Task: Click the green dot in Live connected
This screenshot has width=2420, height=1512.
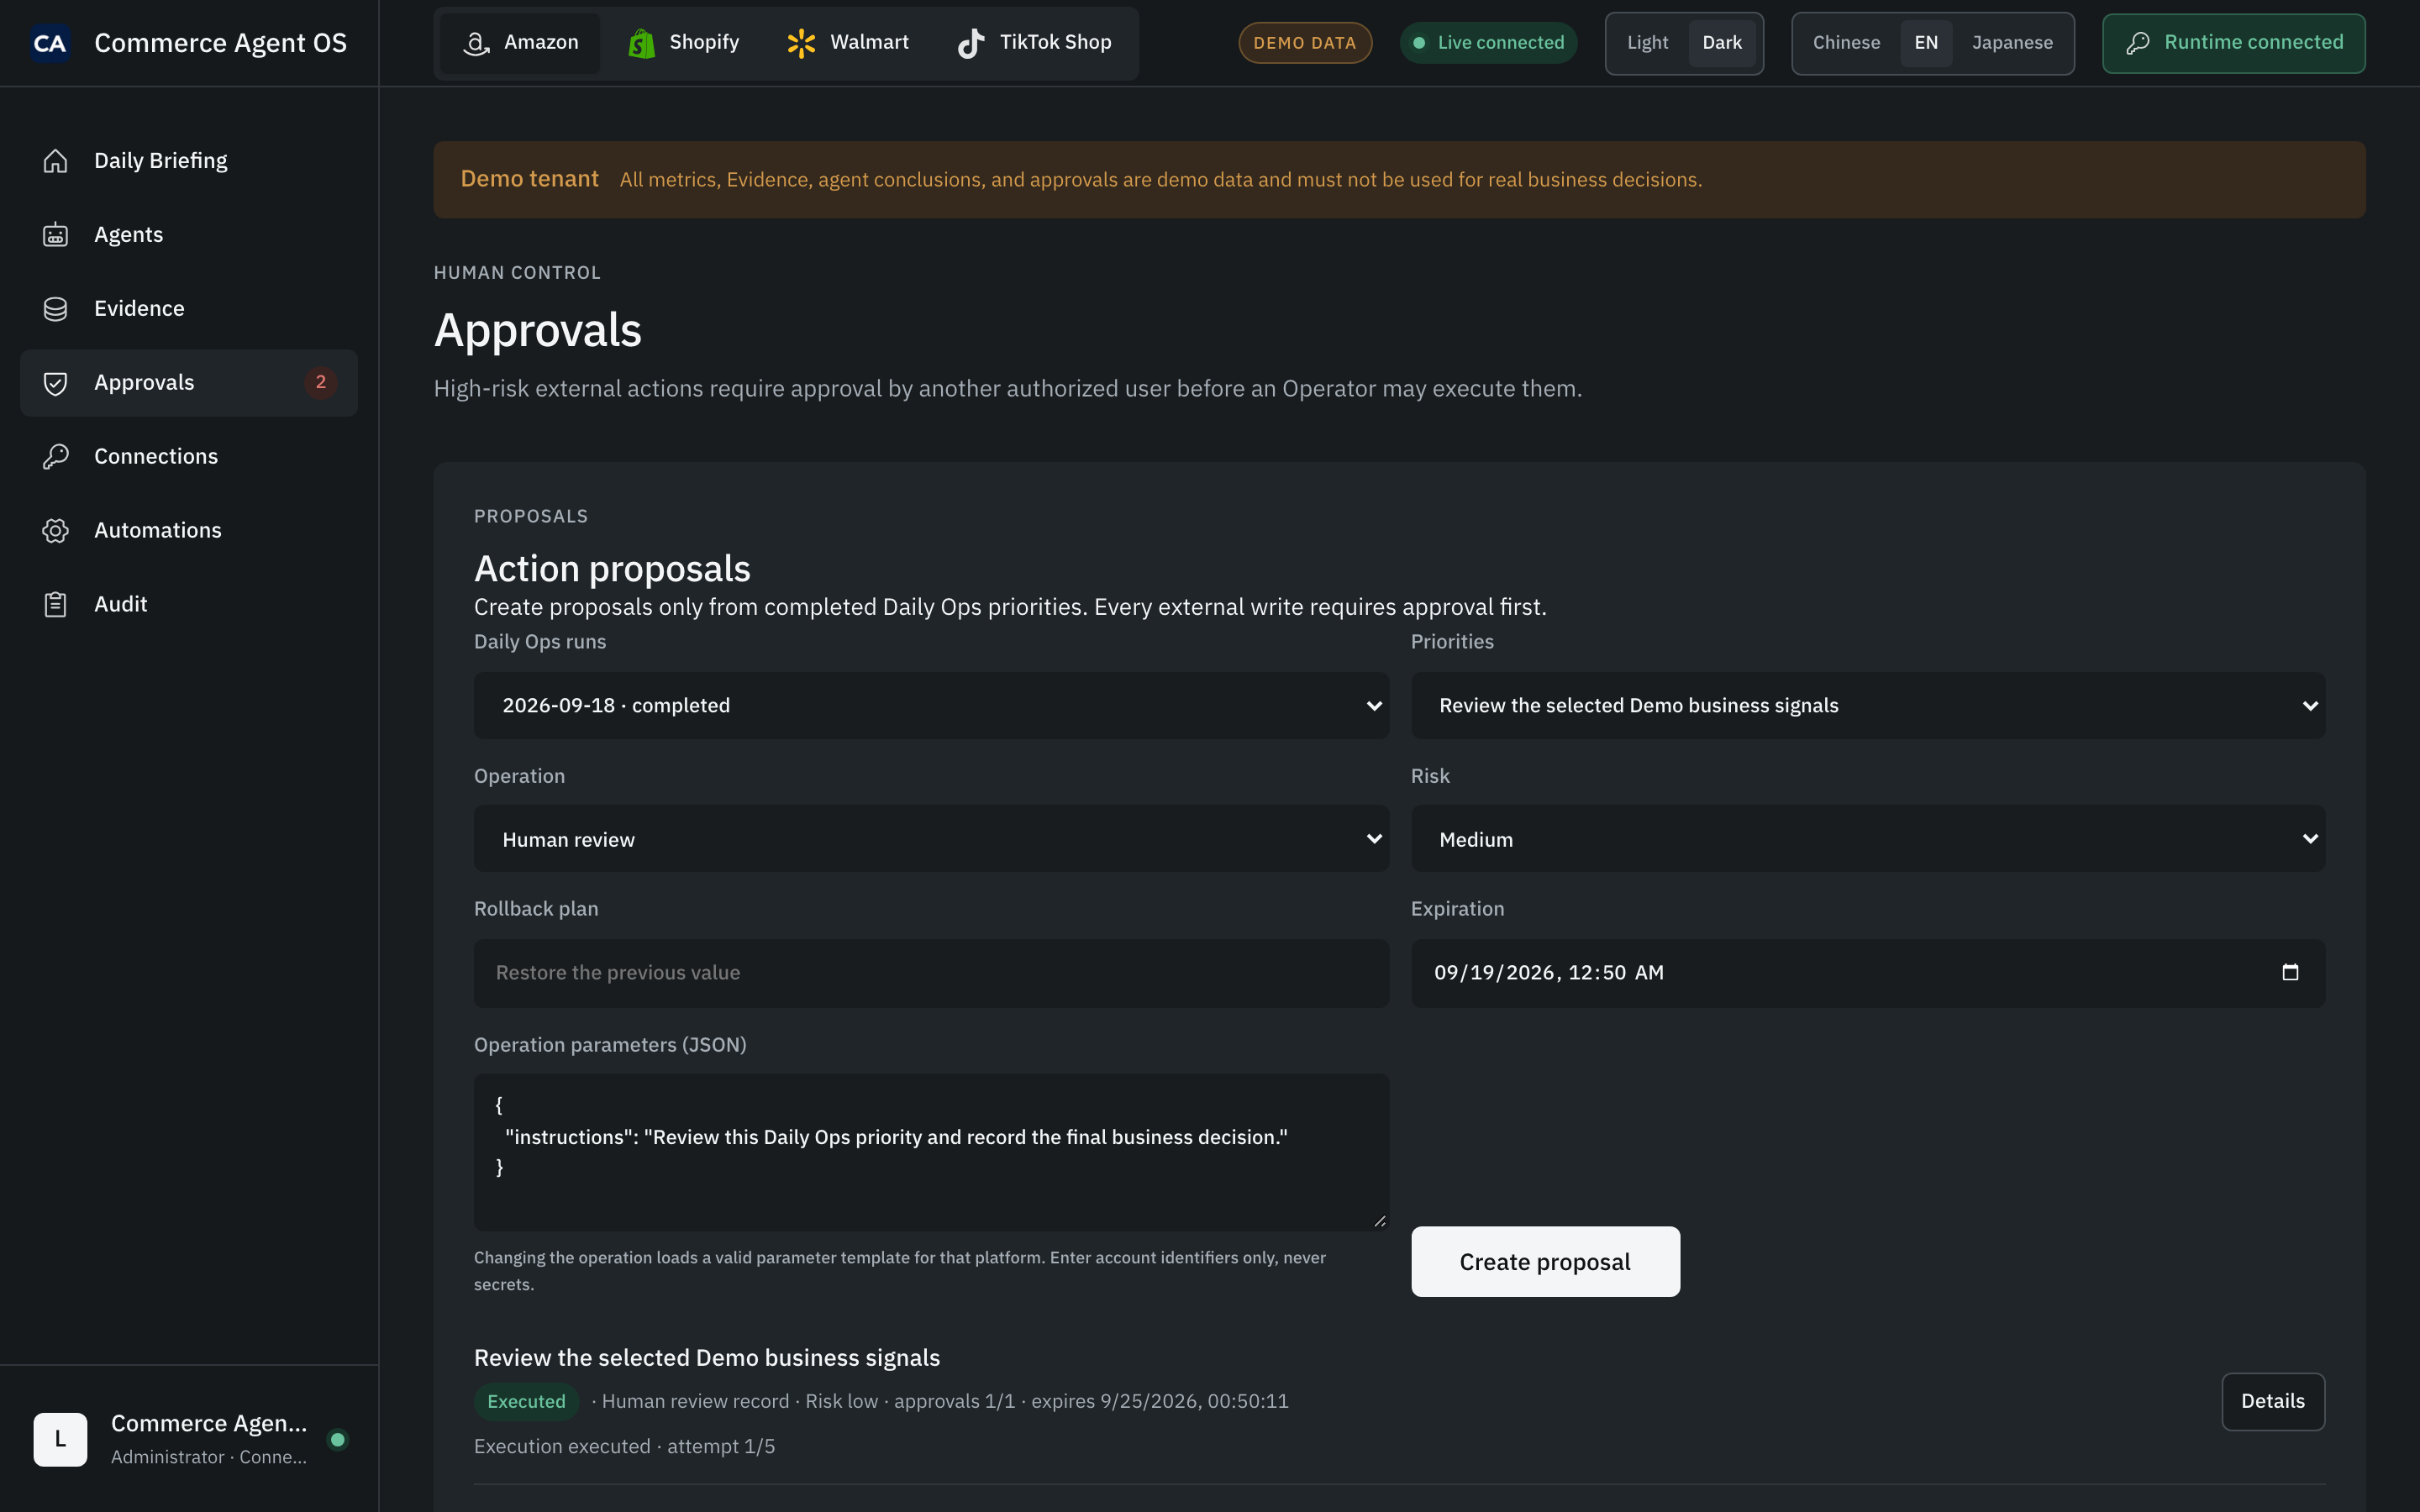Action: tap(1419, 43)
